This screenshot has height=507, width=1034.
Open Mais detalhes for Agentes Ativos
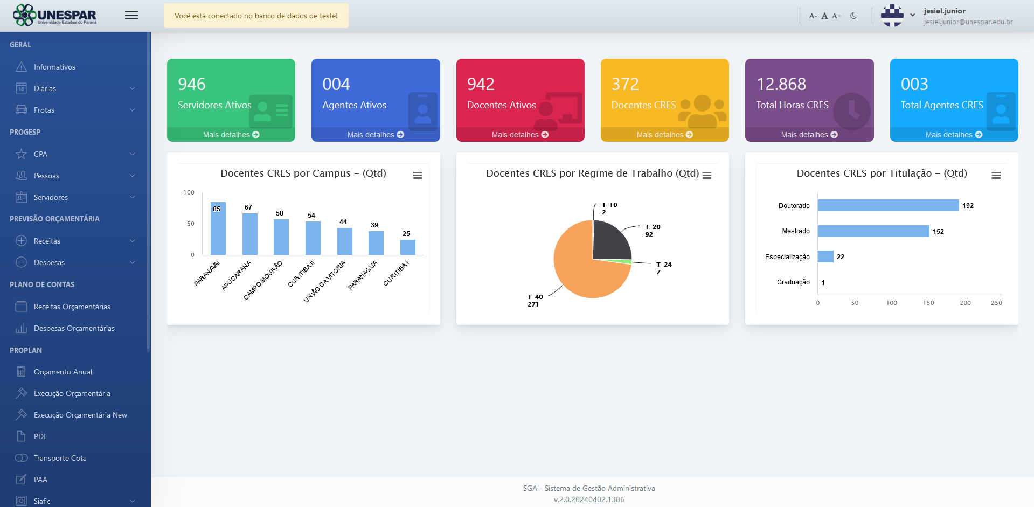(x=376, y=135)
